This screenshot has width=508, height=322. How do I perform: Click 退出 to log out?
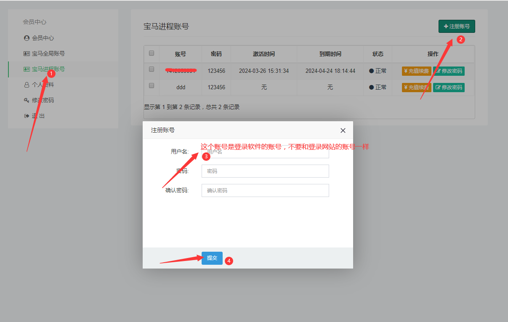(x=38, y=116)
